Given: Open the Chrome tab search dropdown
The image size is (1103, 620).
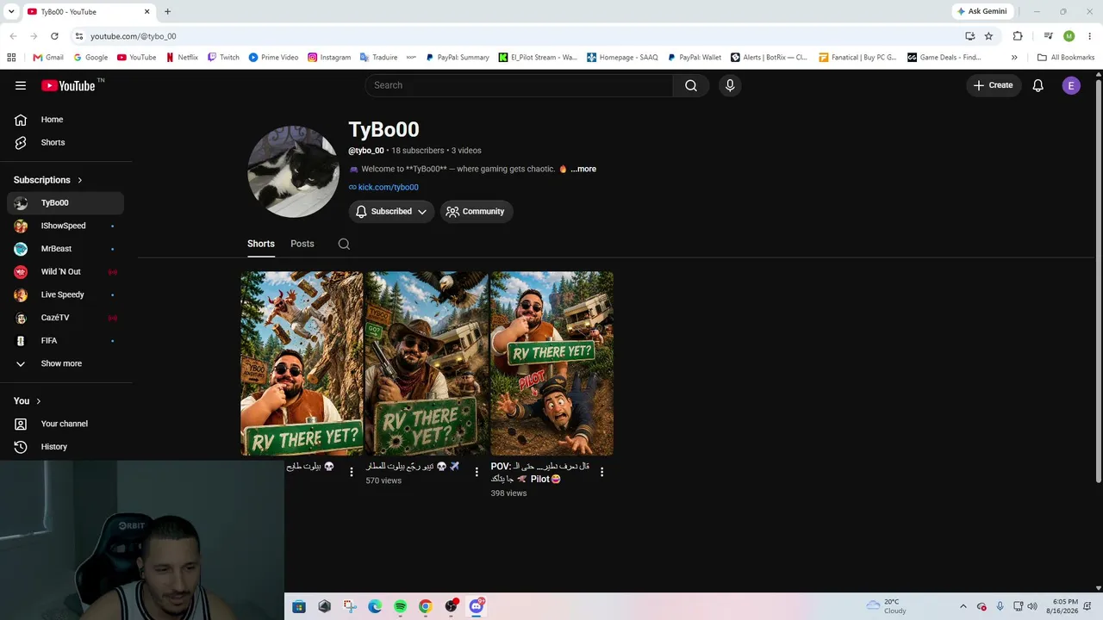Looking at the screenshot, I should (x=11, y=11).
